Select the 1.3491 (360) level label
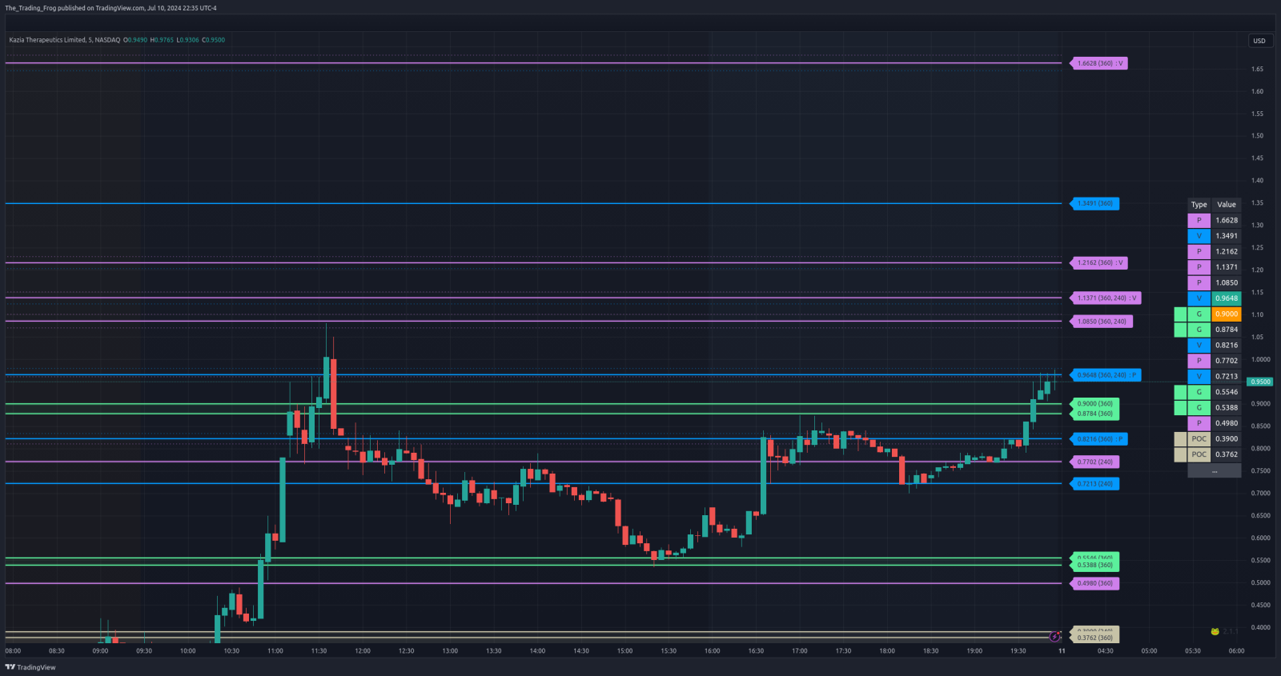The image size is (1281, 676). [x=1094, y=203]
